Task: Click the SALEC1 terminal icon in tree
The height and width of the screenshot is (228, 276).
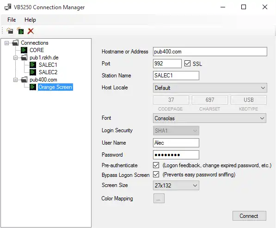Action: (33, 65)
